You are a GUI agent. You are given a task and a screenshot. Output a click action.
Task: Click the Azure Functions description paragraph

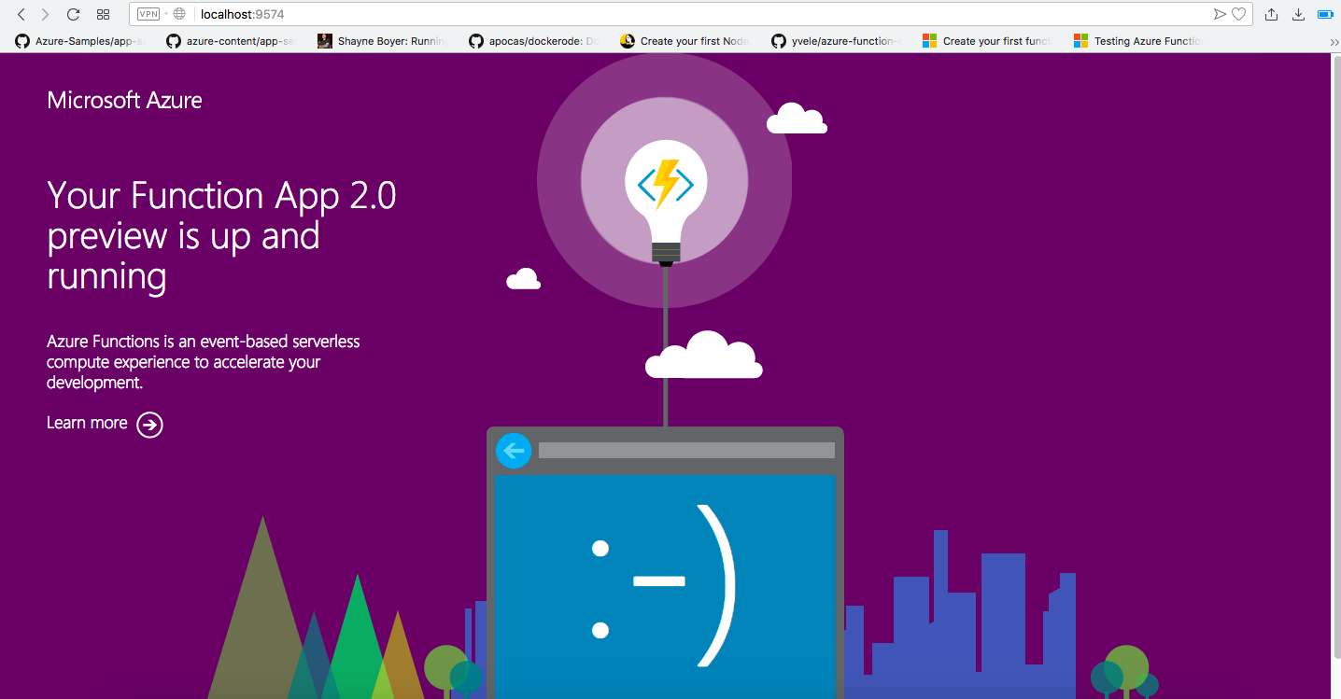[204, 362]
